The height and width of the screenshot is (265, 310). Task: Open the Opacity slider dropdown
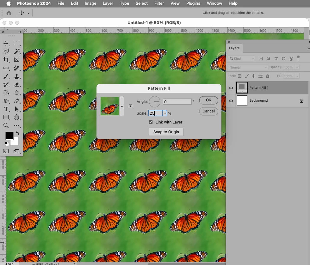297,67
